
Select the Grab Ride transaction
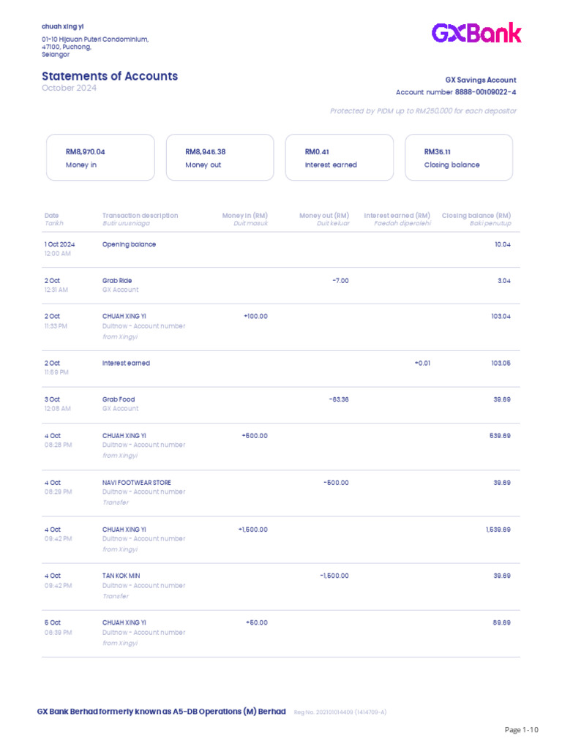pos(280,286)
